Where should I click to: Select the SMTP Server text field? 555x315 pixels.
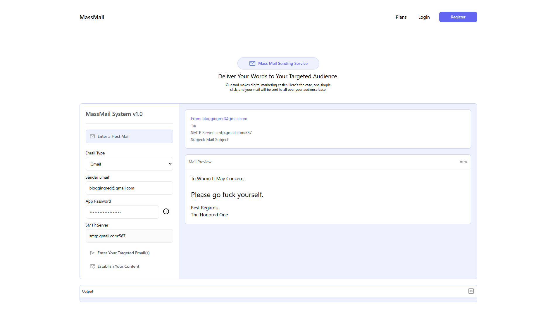click(129, 236)
